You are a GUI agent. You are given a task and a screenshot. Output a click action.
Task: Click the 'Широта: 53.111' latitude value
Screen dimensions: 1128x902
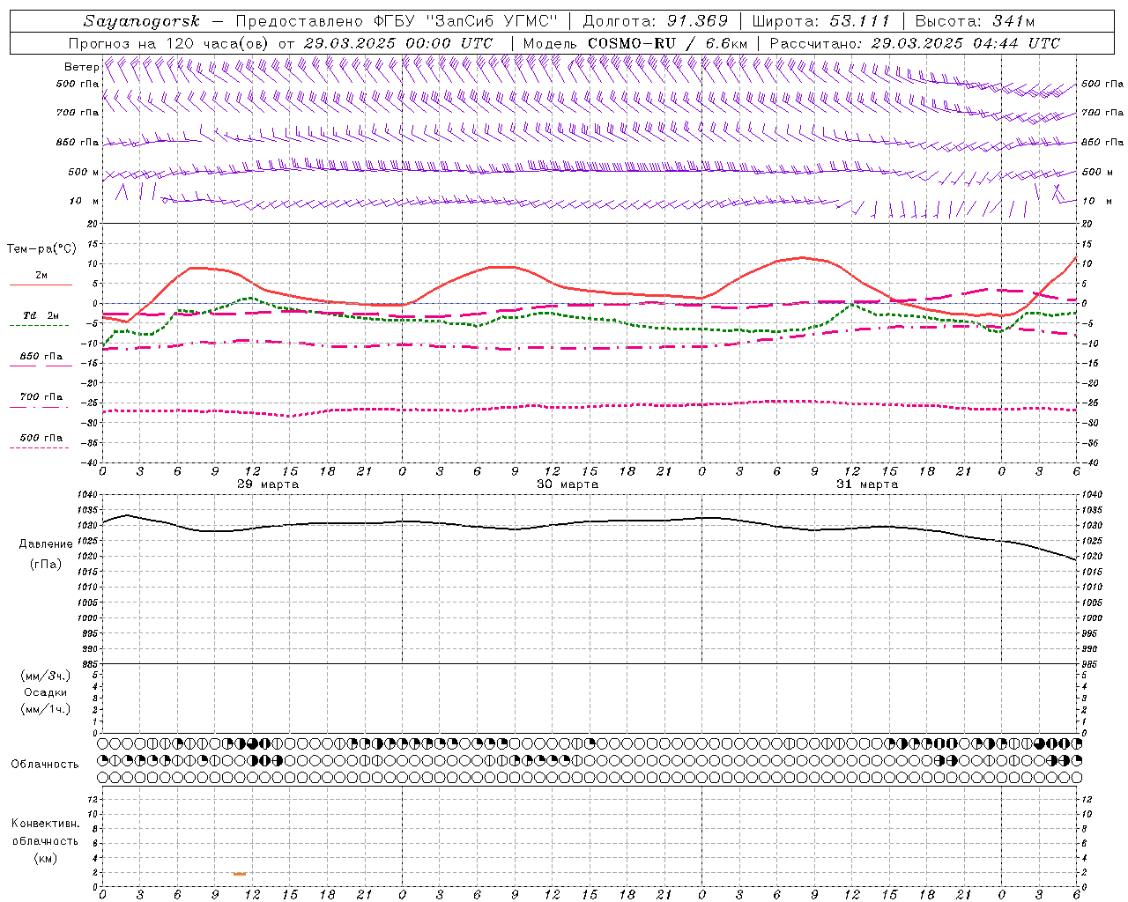(821, 21)
